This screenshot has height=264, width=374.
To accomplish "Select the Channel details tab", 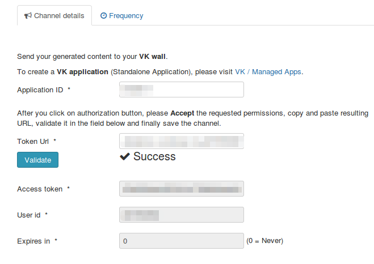I will pos(54,16).
